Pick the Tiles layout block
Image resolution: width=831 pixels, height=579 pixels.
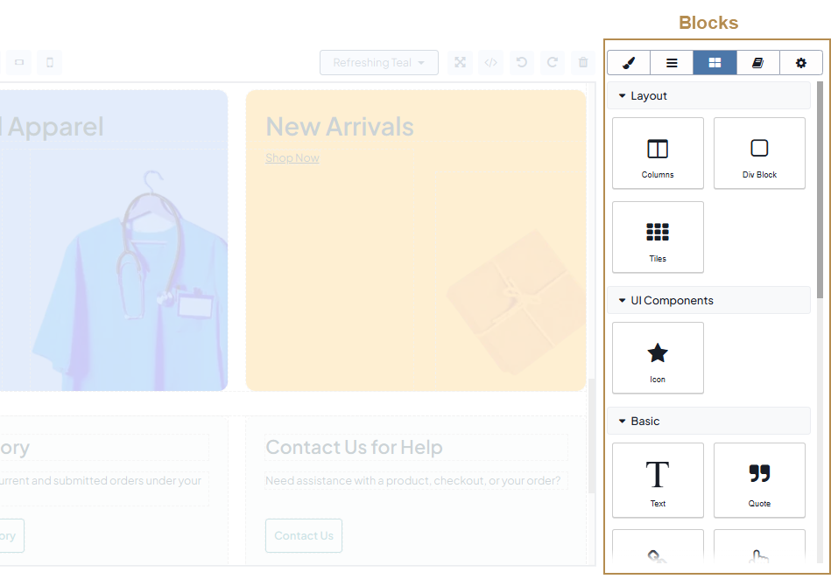point(658,237)
